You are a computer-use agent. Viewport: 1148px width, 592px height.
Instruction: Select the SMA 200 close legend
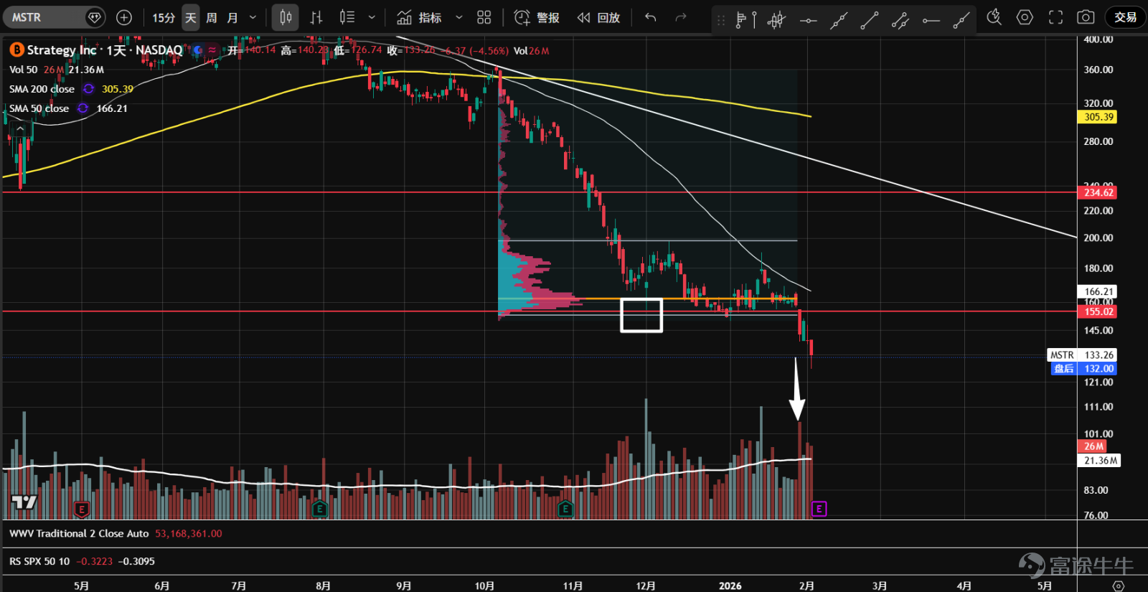pyautogui.click(x=42, y=89)
